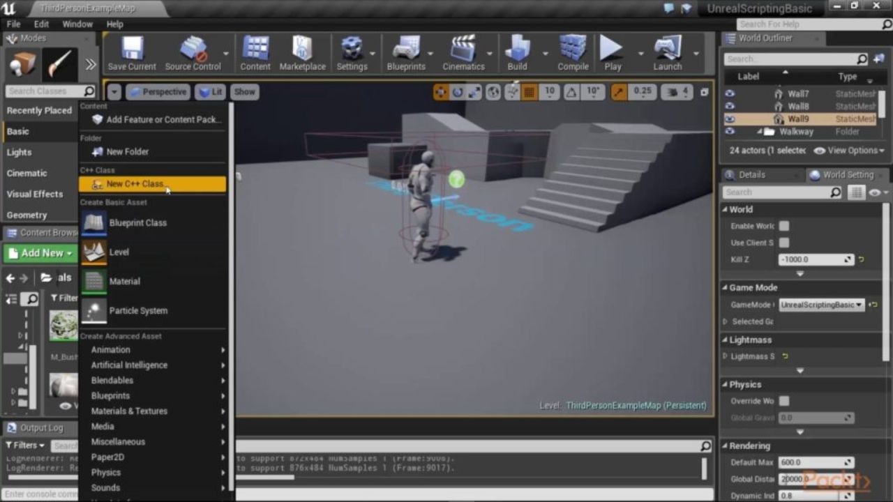The image size is (893, 502).
Task: Toggle surface snapping icon in viewport
Action: click(x=513, y=91)
